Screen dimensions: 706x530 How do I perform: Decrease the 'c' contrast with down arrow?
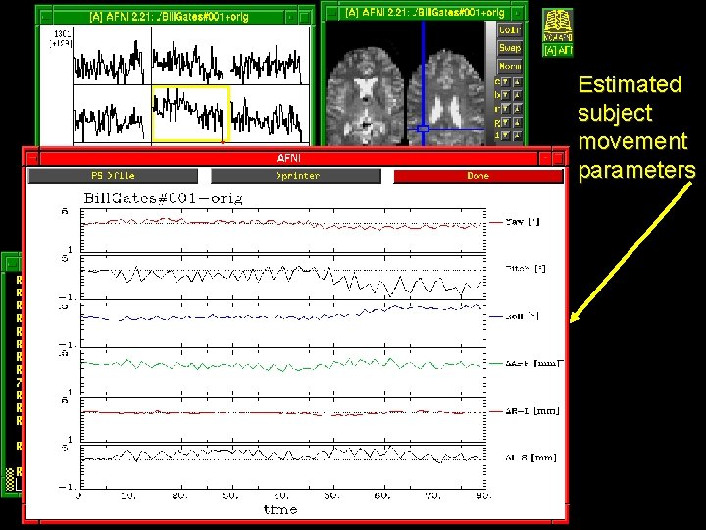click(506, 82)
